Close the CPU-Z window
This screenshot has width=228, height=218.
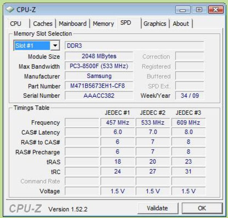tap(216, 10)
